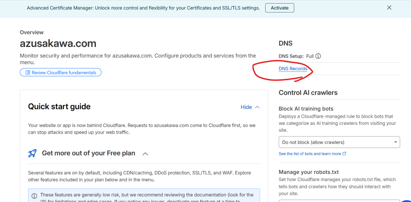Screen dimensions: 411x202
Task: Open the DNS Records link
Action: tap(293, 69)
